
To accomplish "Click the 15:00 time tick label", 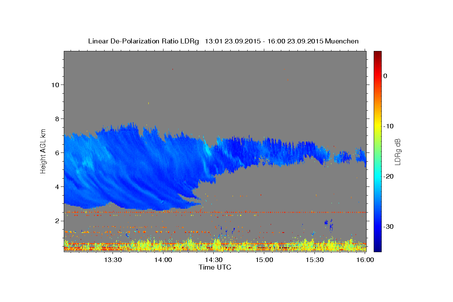I will point(264,260).
